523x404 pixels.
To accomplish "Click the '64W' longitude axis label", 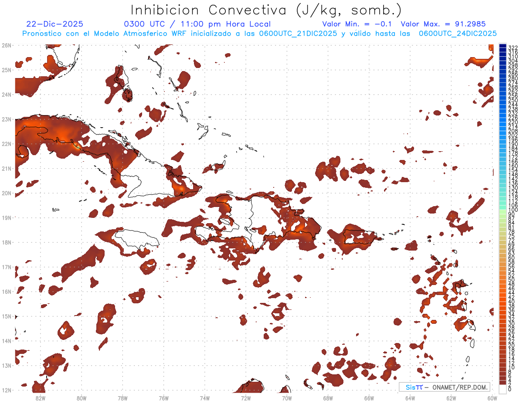I will (x=410, y=398).
